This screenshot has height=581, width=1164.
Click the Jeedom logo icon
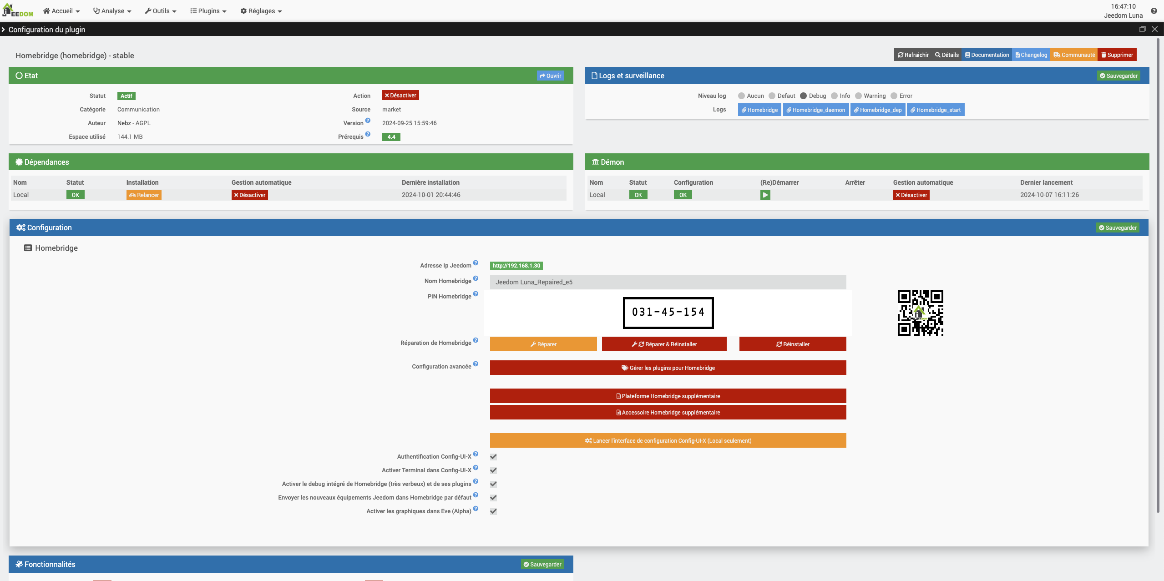(x=18, y=10)
